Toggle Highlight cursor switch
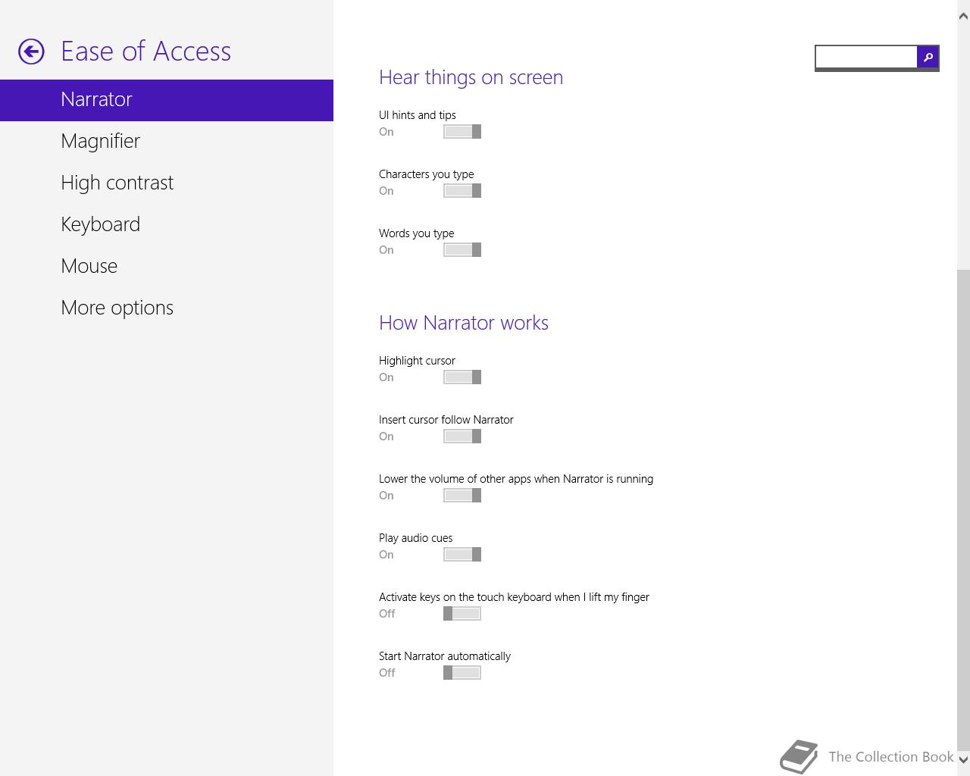The image size is (970, 776). pyautogui.click(x=462, y=377)
